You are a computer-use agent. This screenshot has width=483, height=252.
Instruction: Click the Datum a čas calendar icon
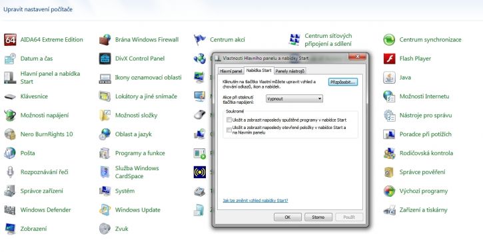click(x=10, y=59)
